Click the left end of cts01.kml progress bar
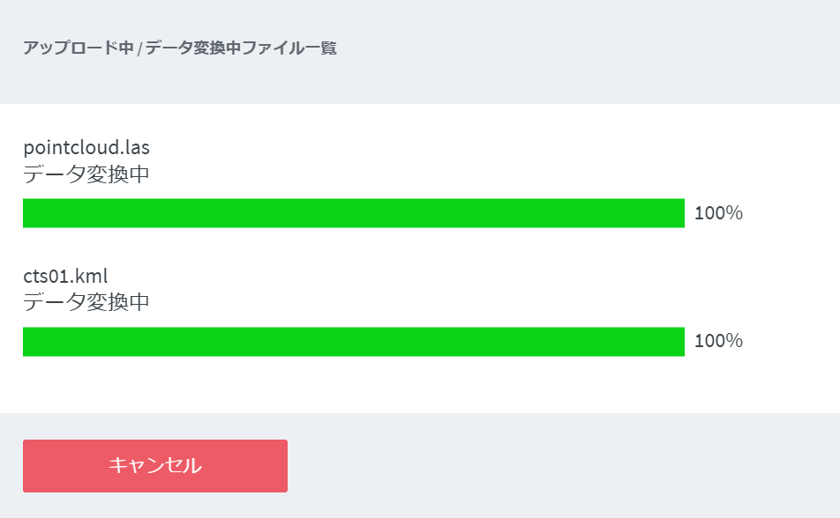Image resolution: width=840 pixels, height=518 pixels. point(28,342)
